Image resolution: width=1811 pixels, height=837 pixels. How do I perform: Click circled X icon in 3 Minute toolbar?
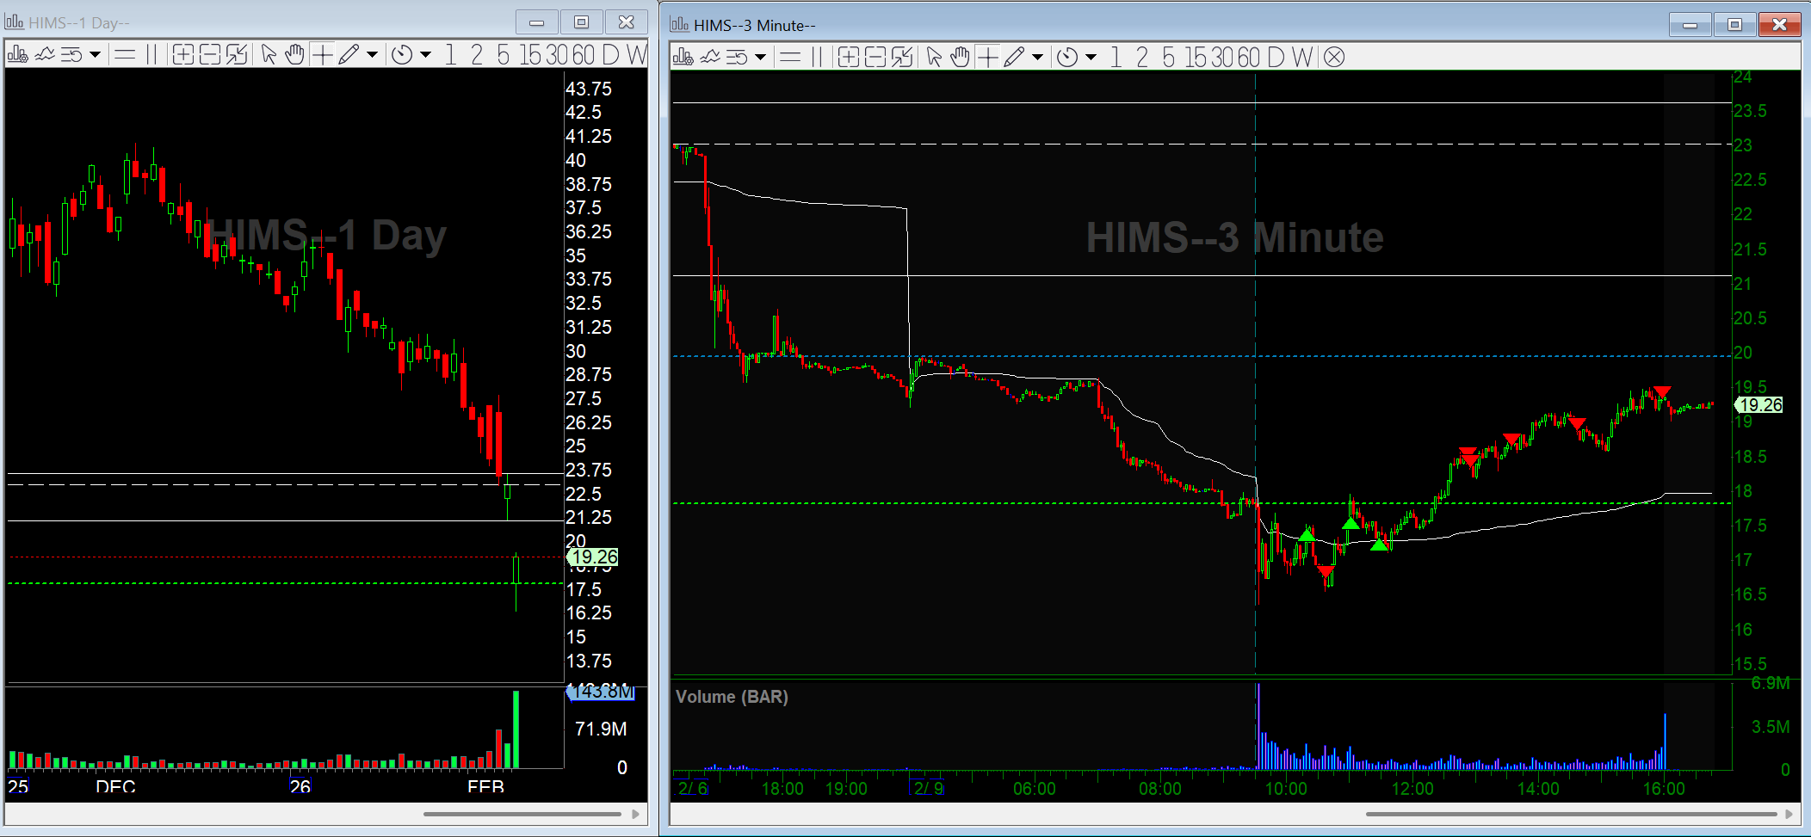(1334, 57)
